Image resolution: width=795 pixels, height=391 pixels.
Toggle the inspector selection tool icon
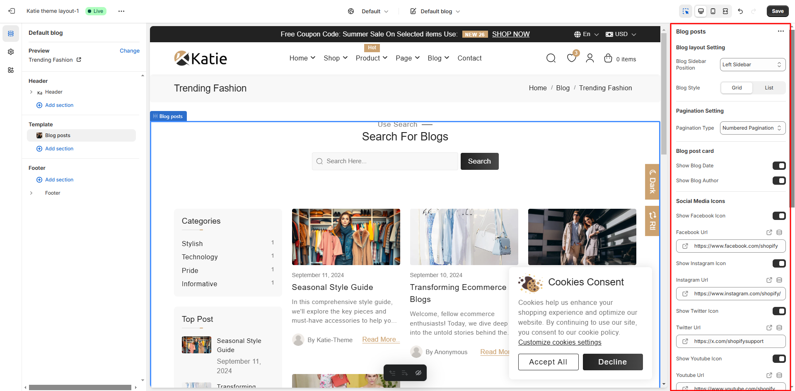pyautogui.click(x=686, y=11)
